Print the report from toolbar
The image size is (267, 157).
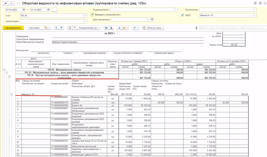[106, 28]
